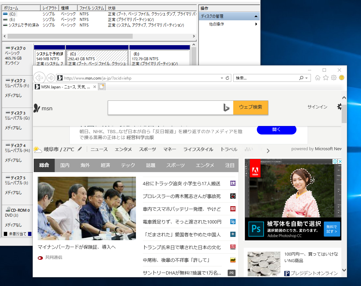Collapse the ディスクの管理 actions section

tap(256, 16)
